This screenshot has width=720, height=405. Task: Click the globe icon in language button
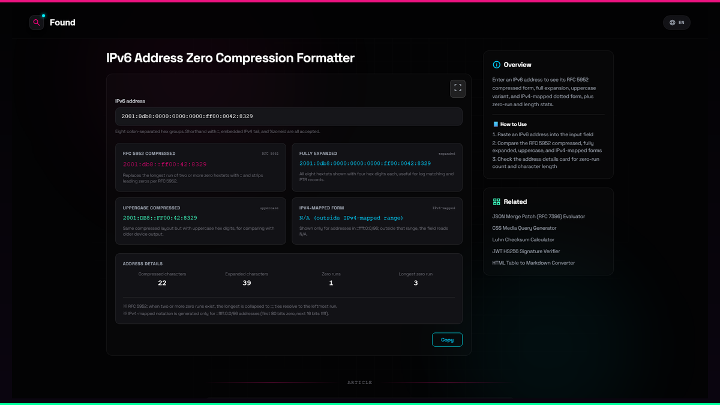pyautogui.click(x=673, y=23)
